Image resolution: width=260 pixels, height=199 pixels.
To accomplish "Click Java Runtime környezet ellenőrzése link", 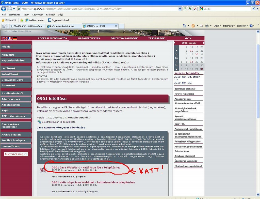I will pos(61,128).
